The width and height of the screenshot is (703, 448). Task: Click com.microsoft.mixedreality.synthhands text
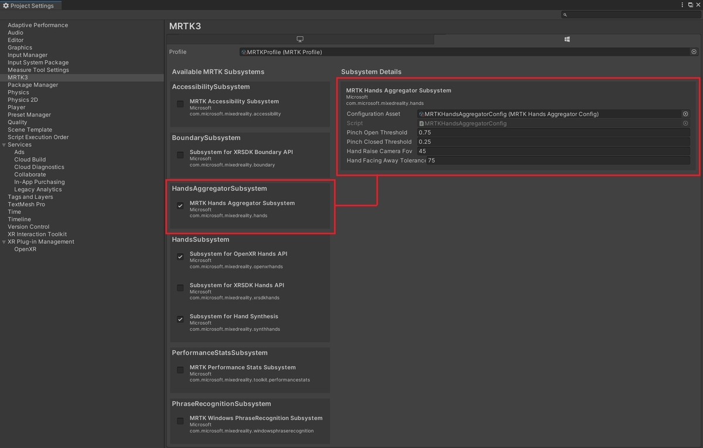click(x=235, y=329)
